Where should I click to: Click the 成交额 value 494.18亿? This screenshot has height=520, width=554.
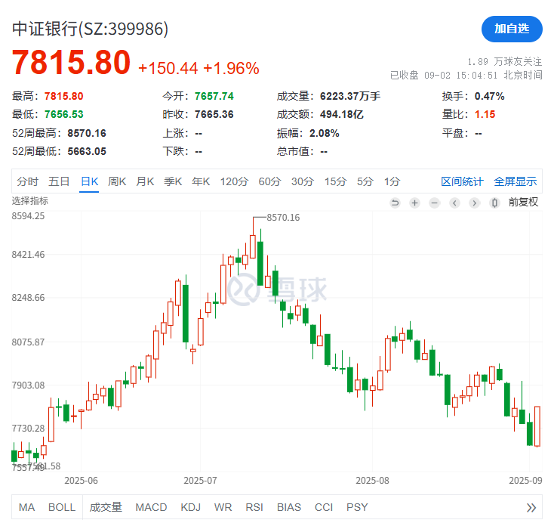tap(342, 115)
